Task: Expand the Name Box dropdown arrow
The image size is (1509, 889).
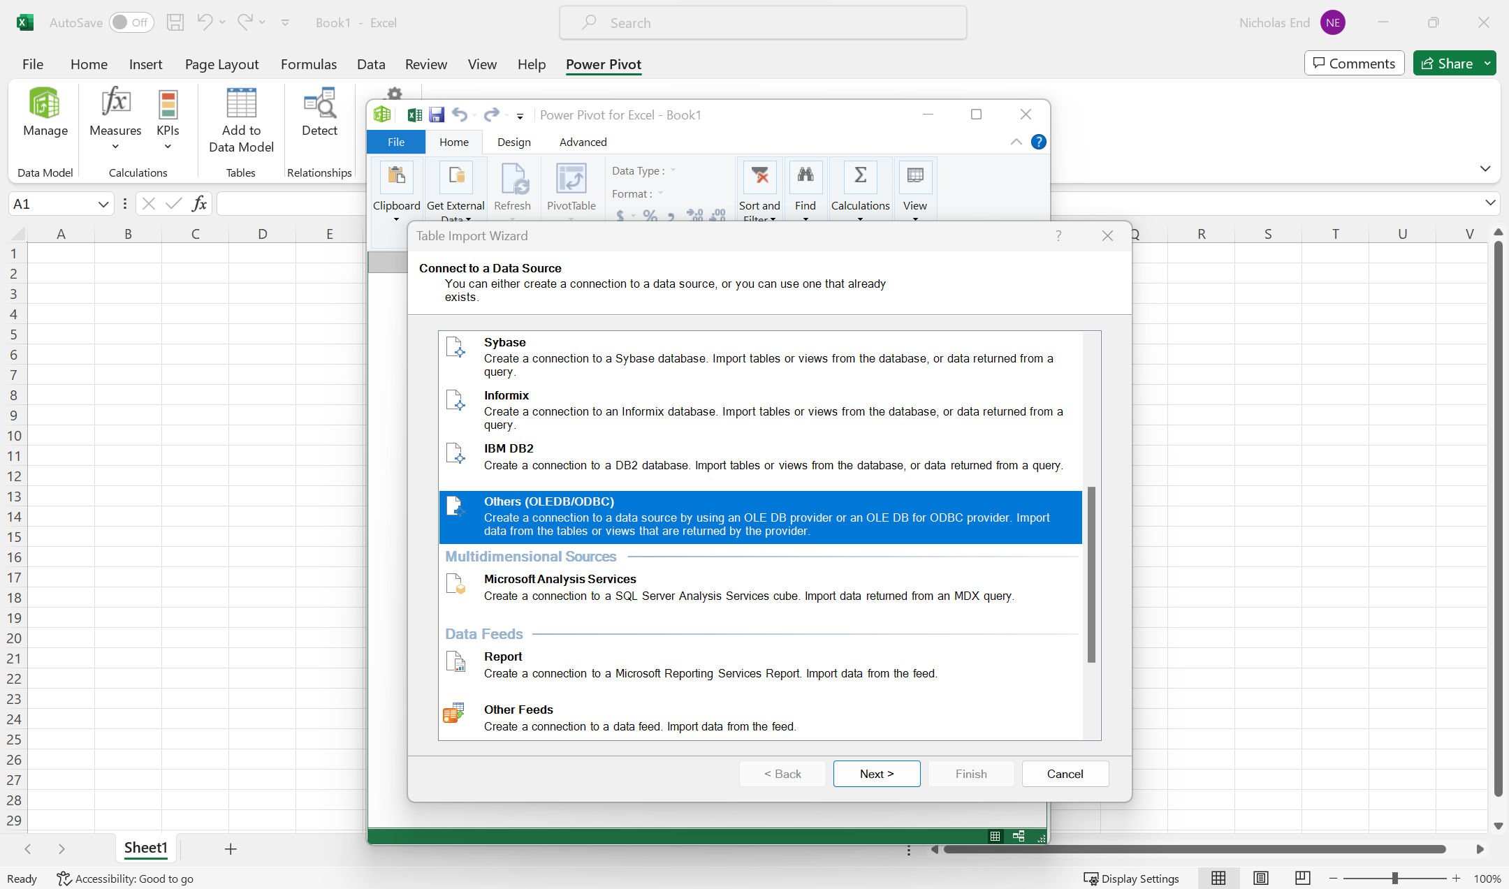Action: click(x=103, y=204)
